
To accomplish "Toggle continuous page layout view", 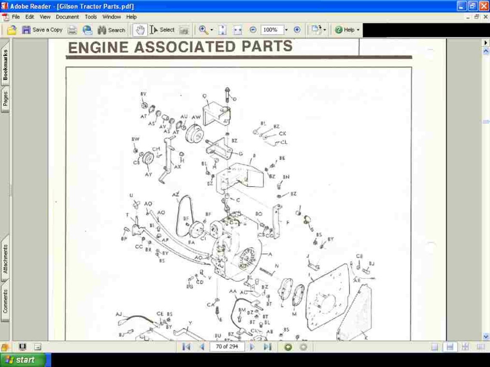I will click(x=450, y=347).
